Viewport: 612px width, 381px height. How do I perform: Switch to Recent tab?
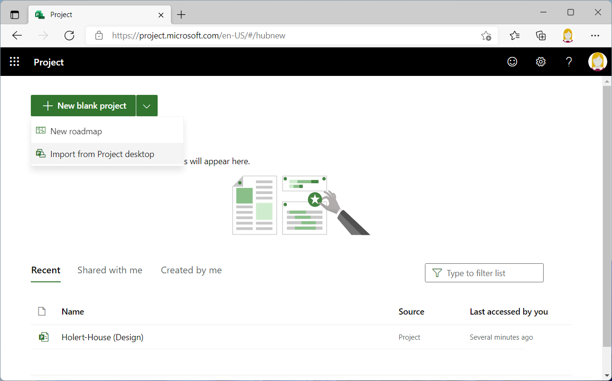click(46, 270)
